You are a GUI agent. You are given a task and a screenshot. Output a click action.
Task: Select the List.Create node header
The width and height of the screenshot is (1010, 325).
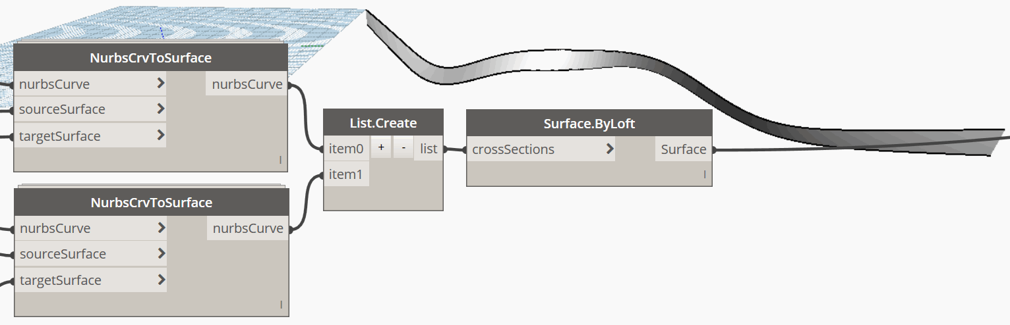tap(383, 123)
